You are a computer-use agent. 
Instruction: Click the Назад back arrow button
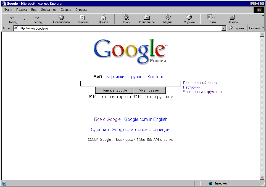point(12,19)
